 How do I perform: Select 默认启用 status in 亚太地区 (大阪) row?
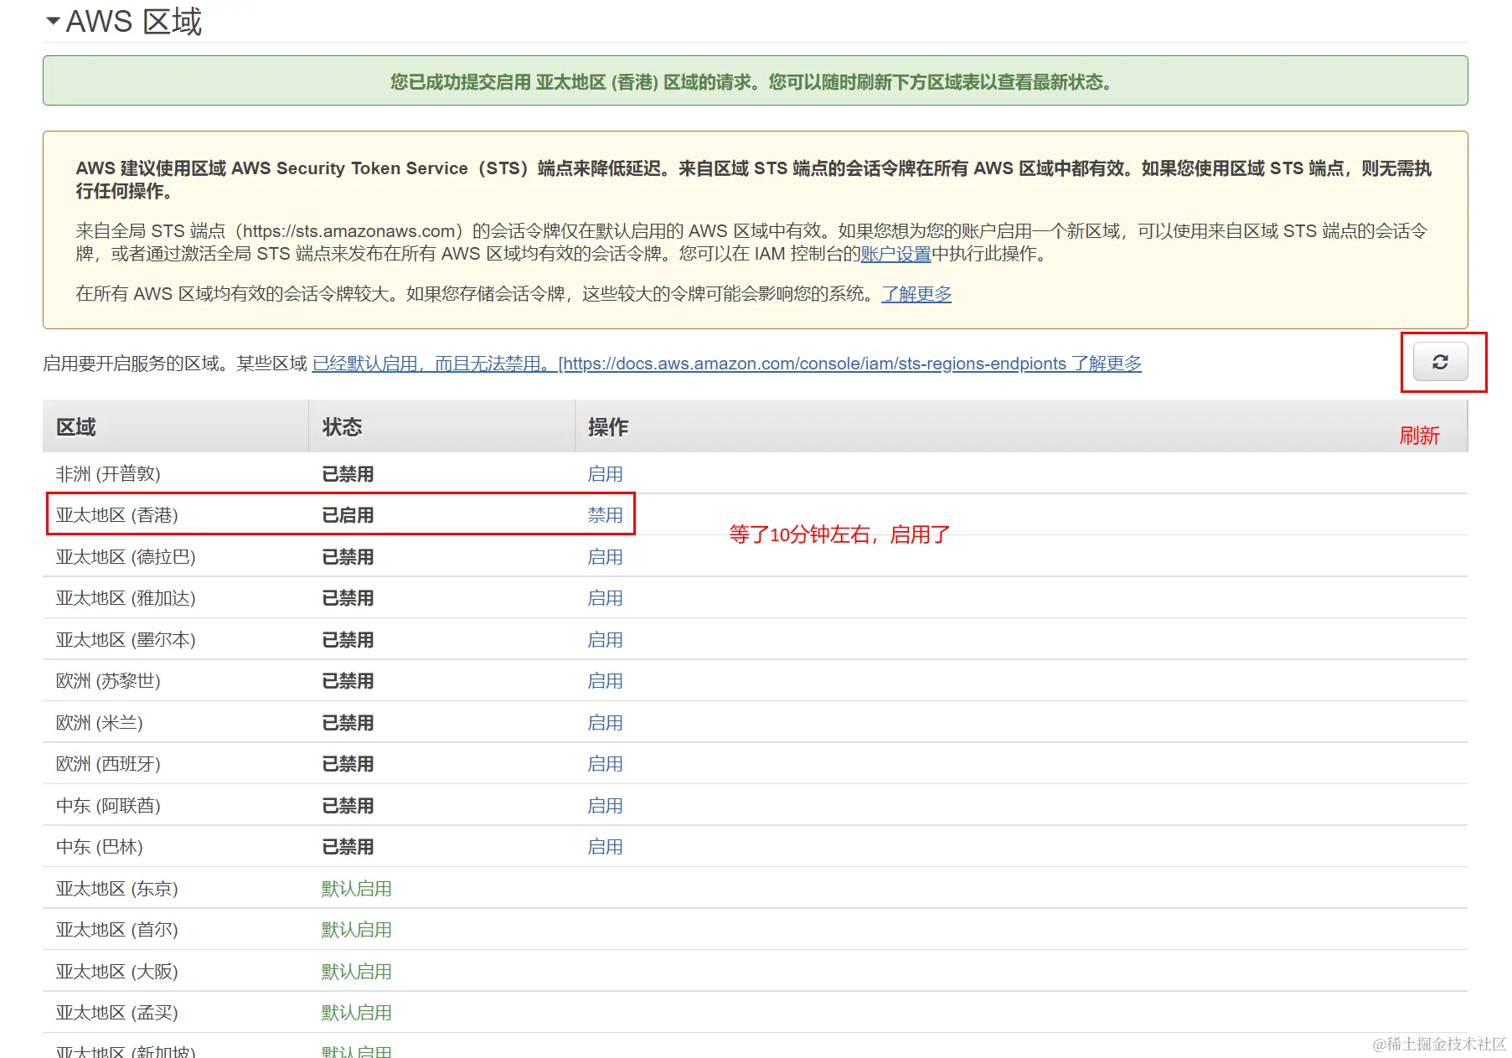[x=357, y=972]
